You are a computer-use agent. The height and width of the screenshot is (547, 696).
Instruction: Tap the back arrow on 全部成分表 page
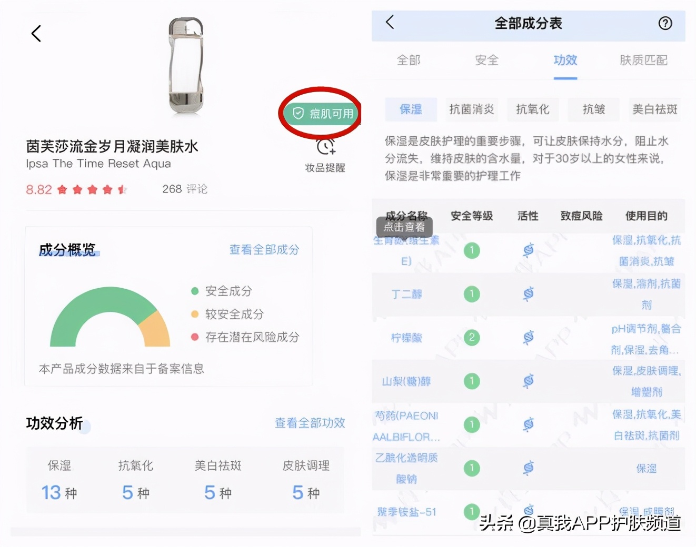click(389, 23)
